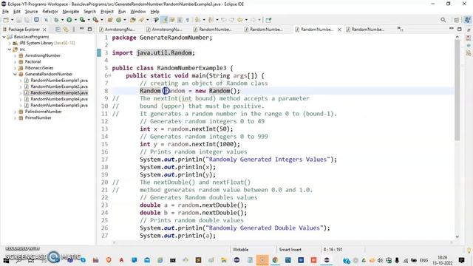Click the Coverage run icon
The image size is (473, 266).
(x=82, y=20)
